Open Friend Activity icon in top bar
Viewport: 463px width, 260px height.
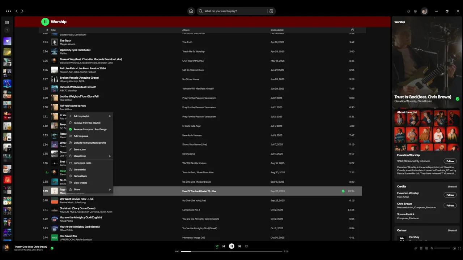pos(415,11)
